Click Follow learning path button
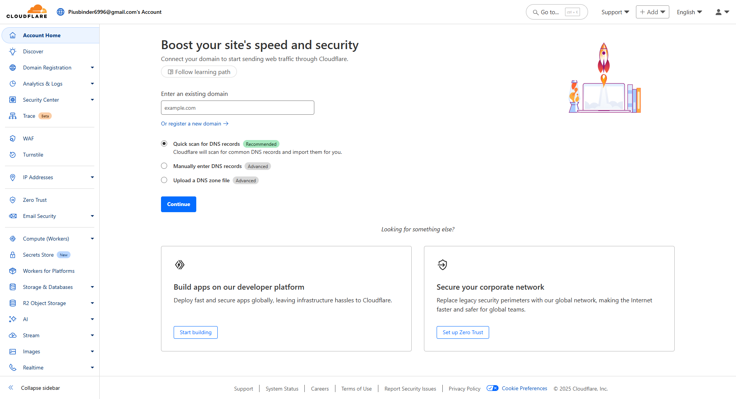Image resolution: width=736 pixels, height=399 pixels. pos(199,72)
